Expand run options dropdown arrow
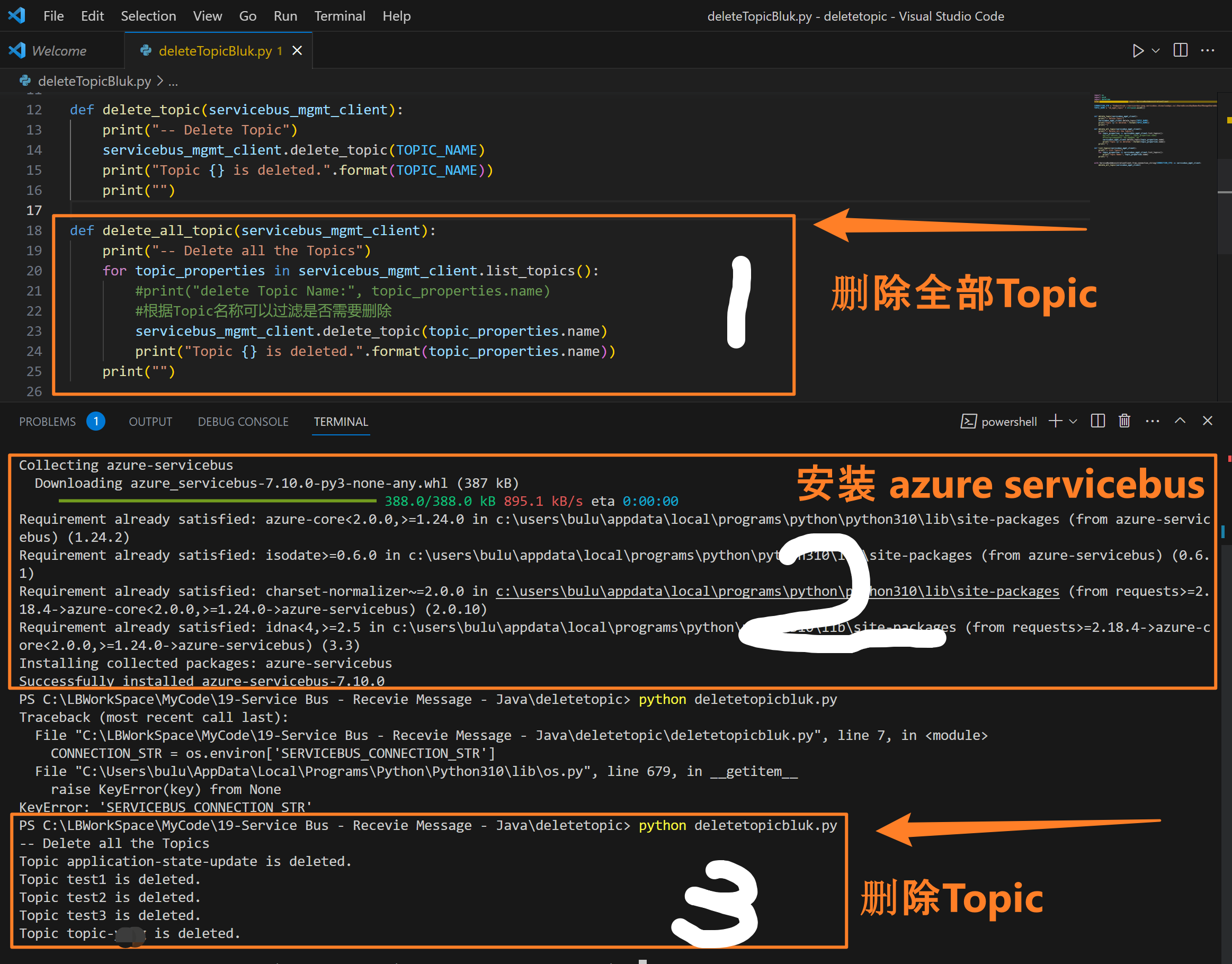Screen dimensions: 1232x964 [x=1155, y=51]
